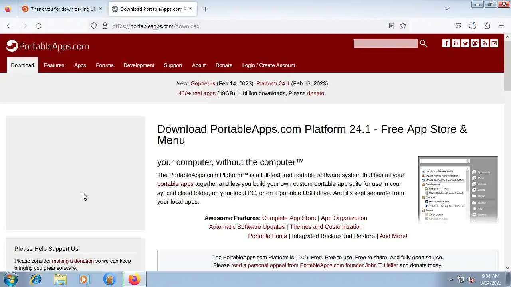Open the Forums menu item

[x=105, y=65]
